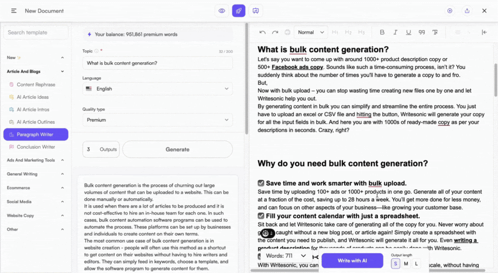Click the undo arrow
Screen dimensions: 498x273
tap(262, 33)
